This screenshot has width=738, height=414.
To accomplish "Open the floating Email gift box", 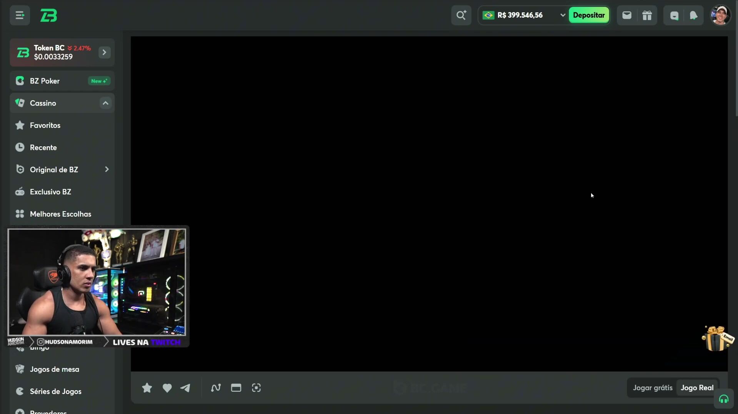I will [x=718, y=338].
